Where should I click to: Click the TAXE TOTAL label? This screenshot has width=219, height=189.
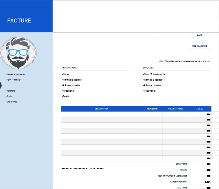pyautogui.click(x=182, y=188)
